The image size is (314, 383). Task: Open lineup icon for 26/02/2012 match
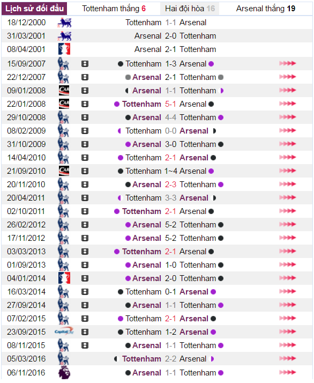click(85, 225)
